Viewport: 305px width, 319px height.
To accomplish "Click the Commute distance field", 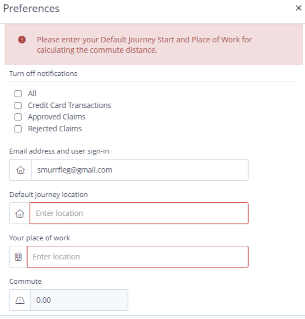I will click(79, 300).
